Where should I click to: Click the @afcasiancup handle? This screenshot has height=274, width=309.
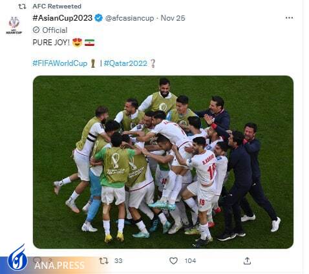(129, 18)
